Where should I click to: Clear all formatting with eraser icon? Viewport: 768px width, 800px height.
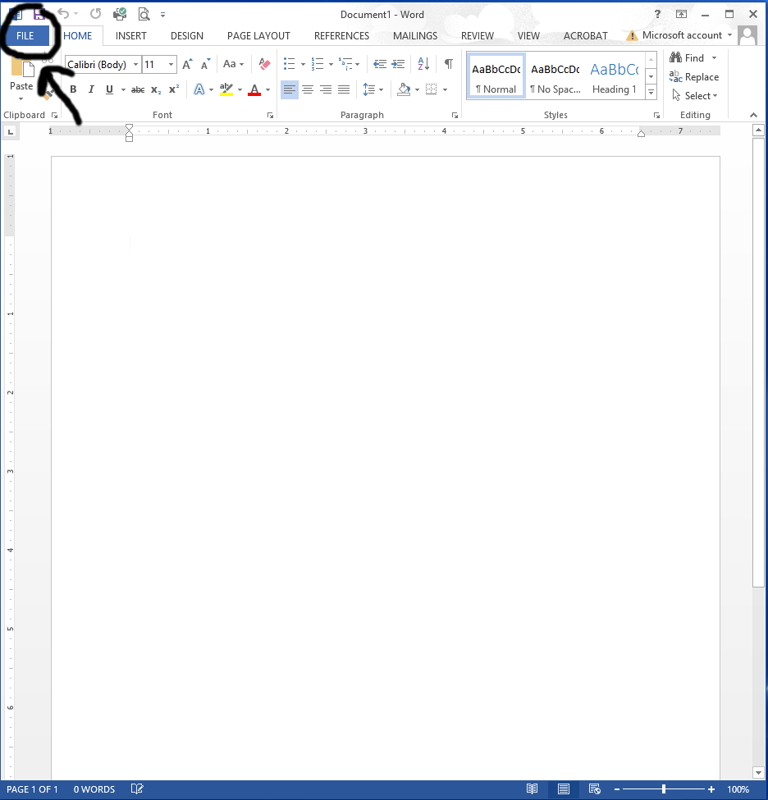(x=264, y=64)
